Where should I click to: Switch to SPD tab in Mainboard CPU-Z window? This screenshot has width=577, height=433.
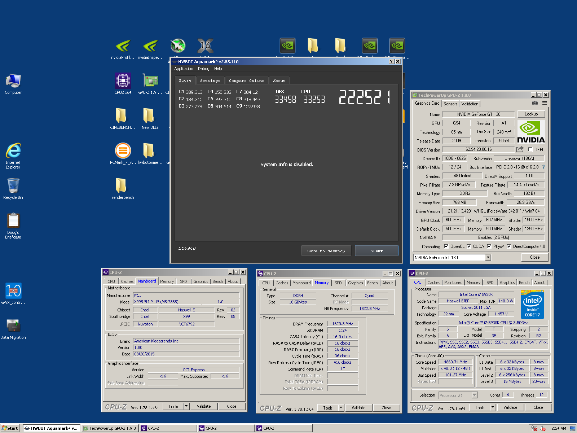point(184,281)
